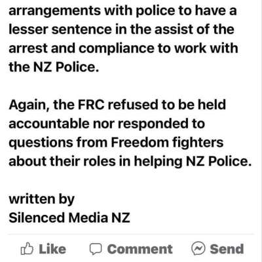Click the thumbs-up Like icon
The image size is (262, 262).
click(27, 249)
